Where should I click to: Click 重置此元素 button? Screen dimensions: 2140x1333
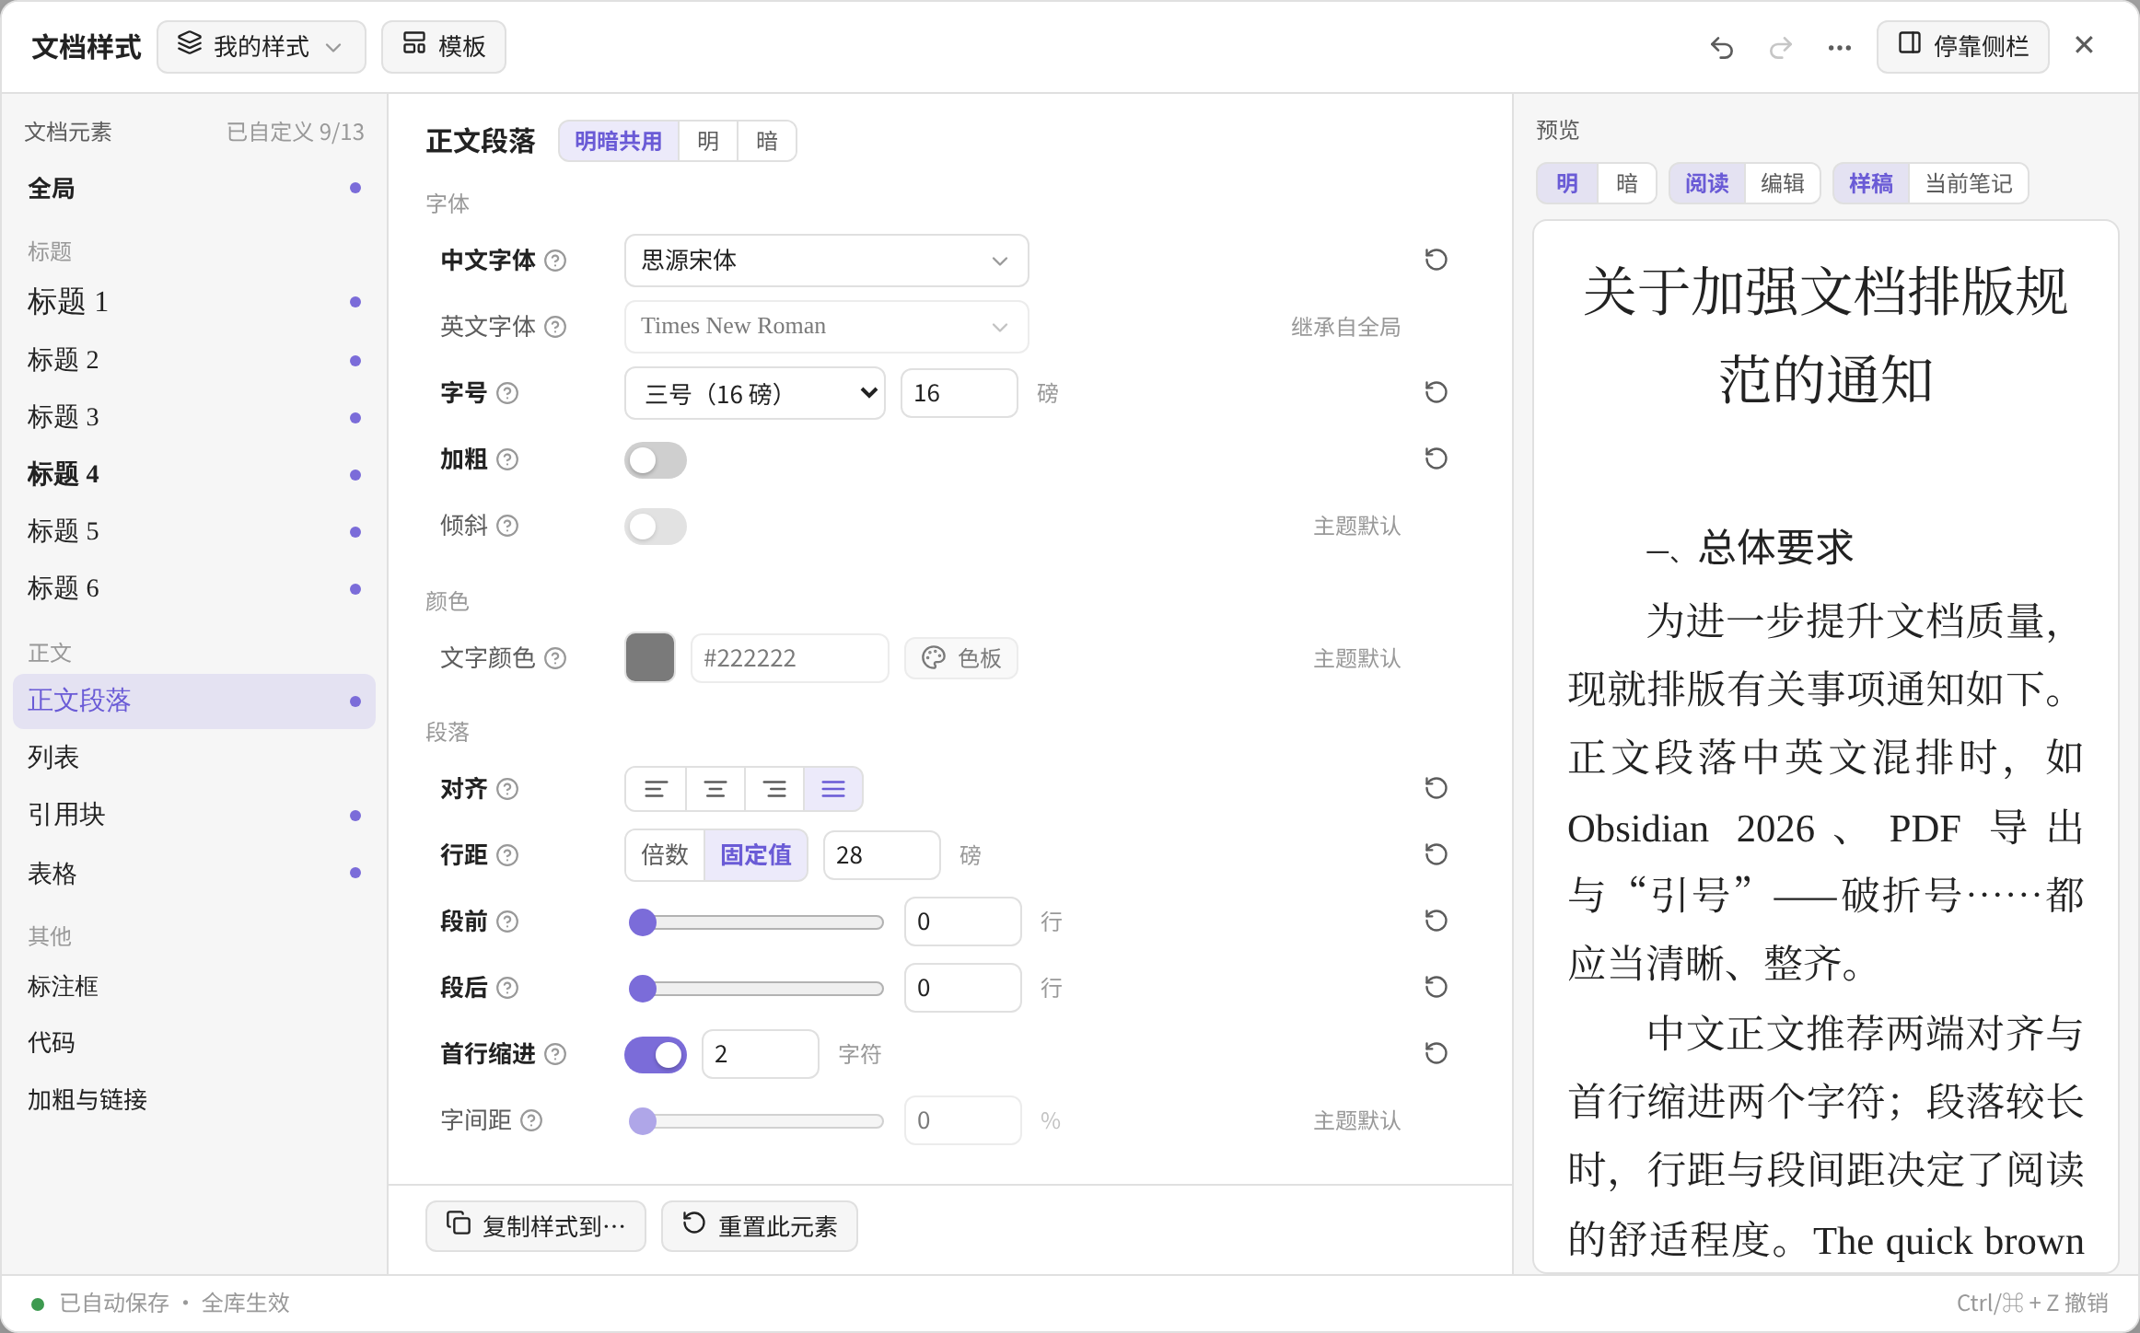[x=760, y=1226]
